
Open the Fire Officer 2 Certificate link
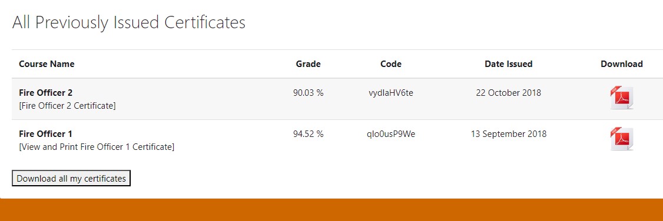click(x=67, y=105)
